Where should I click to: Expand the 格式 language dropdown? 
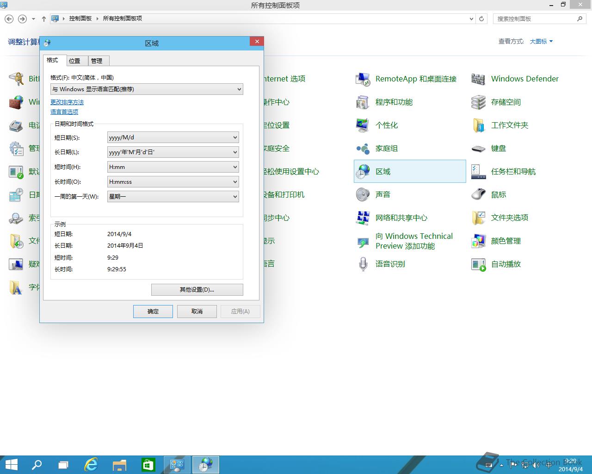point(147,89)
